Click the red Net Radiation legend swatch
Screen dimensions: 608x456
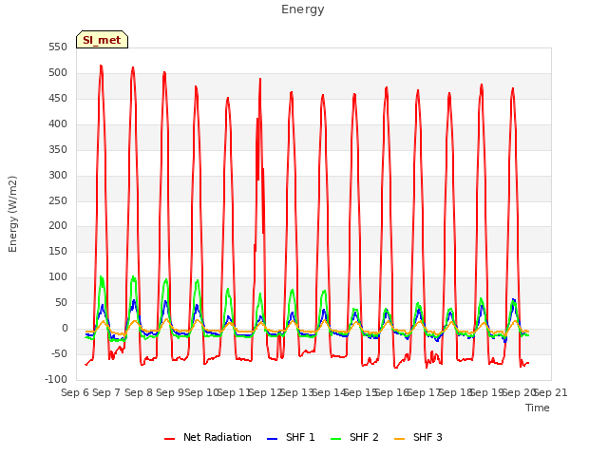click(169, 439)
